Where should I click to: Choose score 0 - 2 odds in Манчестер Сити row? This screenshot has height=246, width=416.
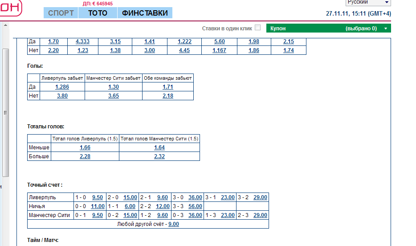point(130,215)
